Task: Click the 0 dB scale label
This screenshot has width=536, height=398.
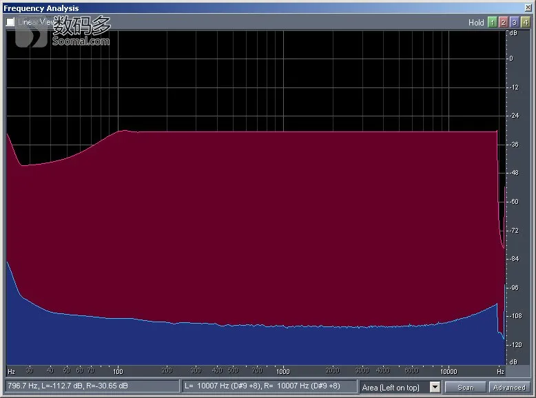Action: coord(511,59)
